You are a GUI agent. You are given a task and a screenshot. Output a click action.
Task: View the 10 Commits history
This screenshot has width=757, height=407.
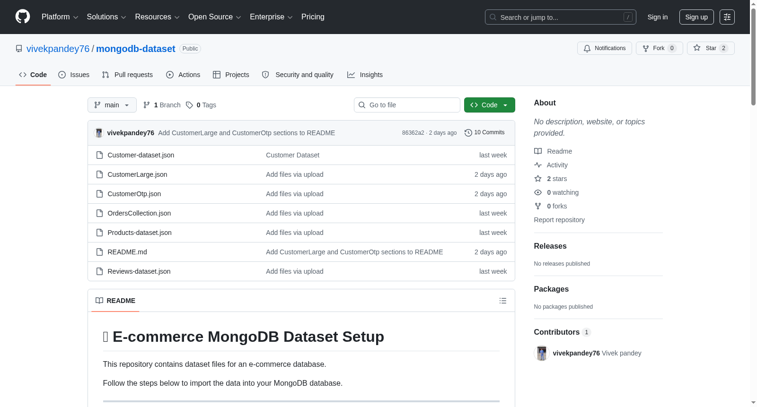click(484, 133)
